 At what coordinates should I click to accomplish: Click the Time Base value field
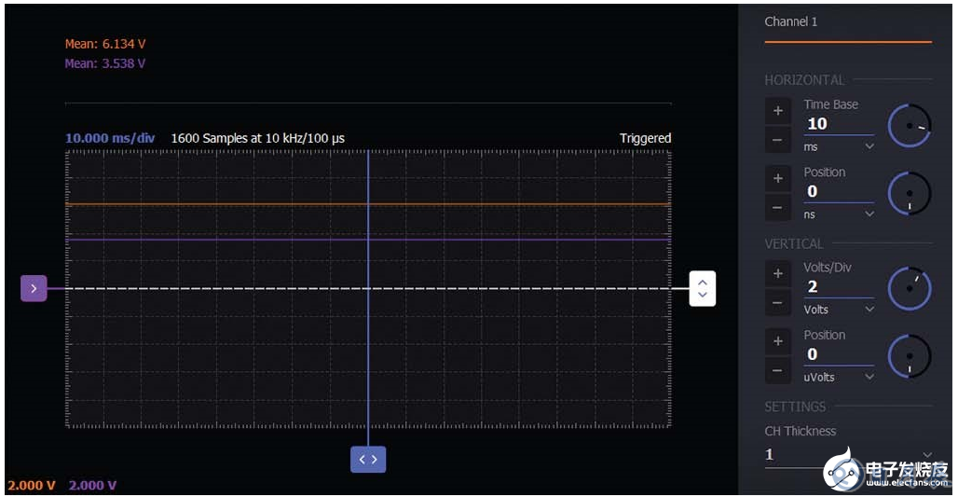(838, 124)
